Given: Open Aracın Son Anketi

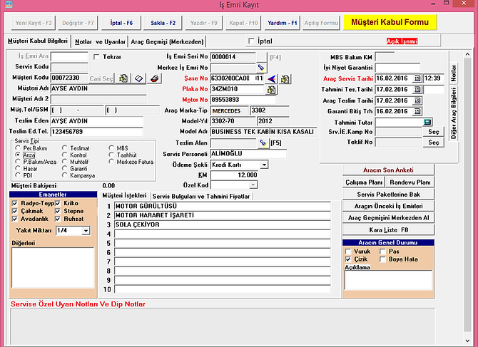Looking at the screenshot, I should point(388,170).
